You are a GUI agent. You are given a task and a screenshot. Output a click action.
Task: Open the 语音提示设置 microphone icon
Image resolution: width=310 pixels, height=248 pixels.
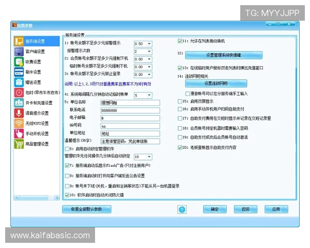(x=19, y=113)
